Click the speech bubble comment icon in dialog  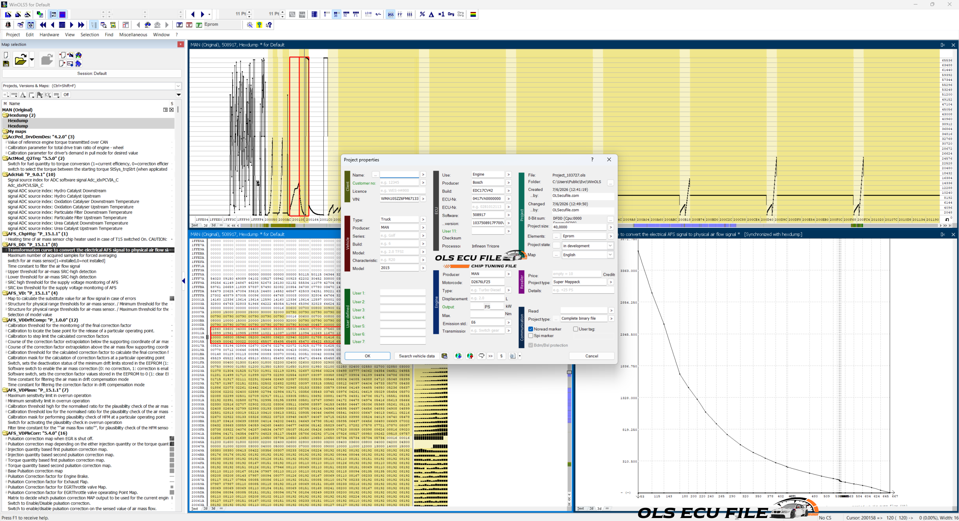pos(482,356)
